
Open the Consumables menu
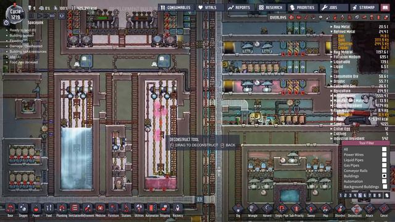[x=175, y=7]
